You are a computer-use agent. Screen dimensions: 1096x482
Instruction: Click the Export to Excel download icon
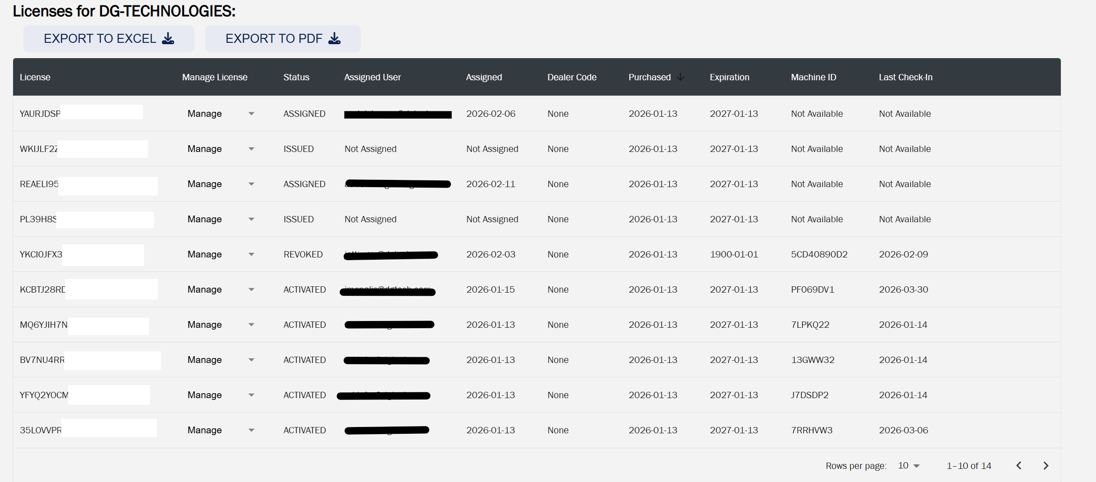click(x=168, y=39)
